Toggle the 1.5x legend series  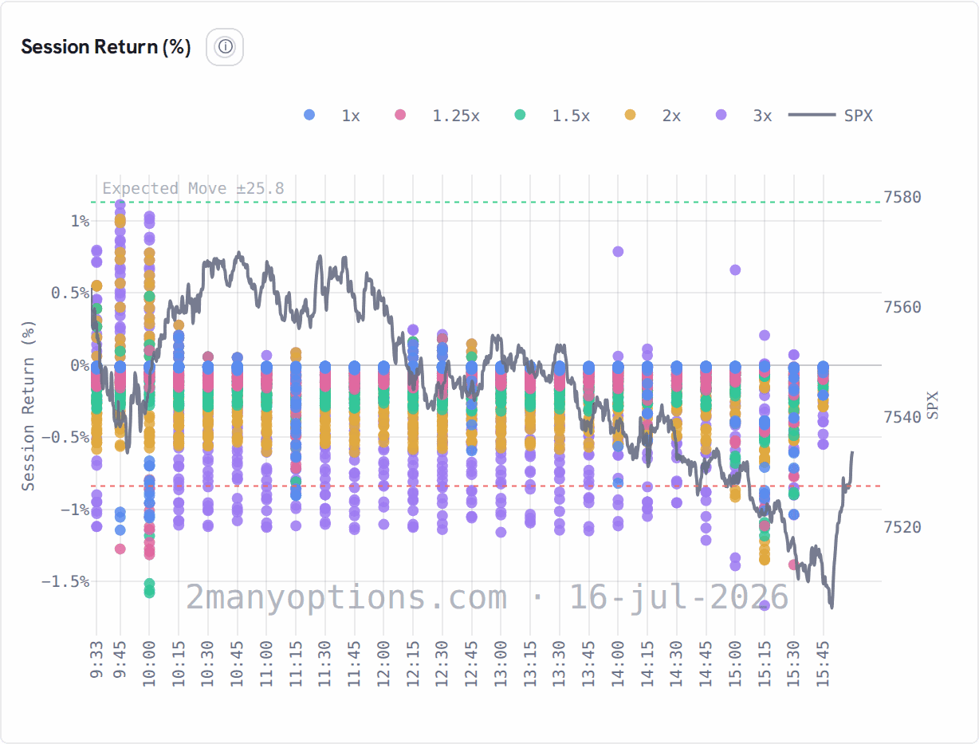(552, 116)
